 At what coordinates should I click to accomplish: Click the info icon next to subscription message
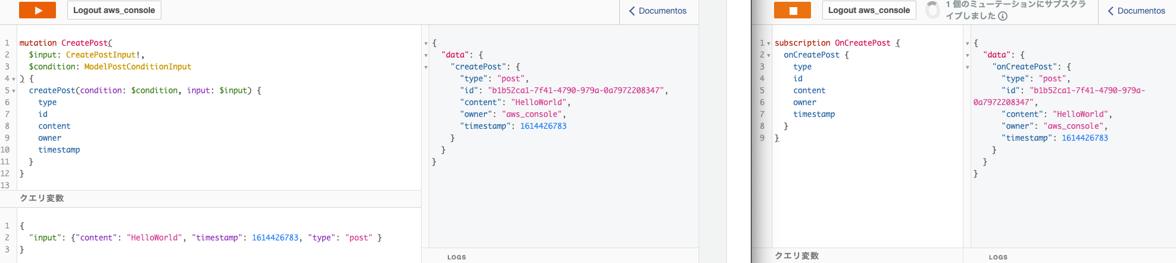click(1003, 16)
